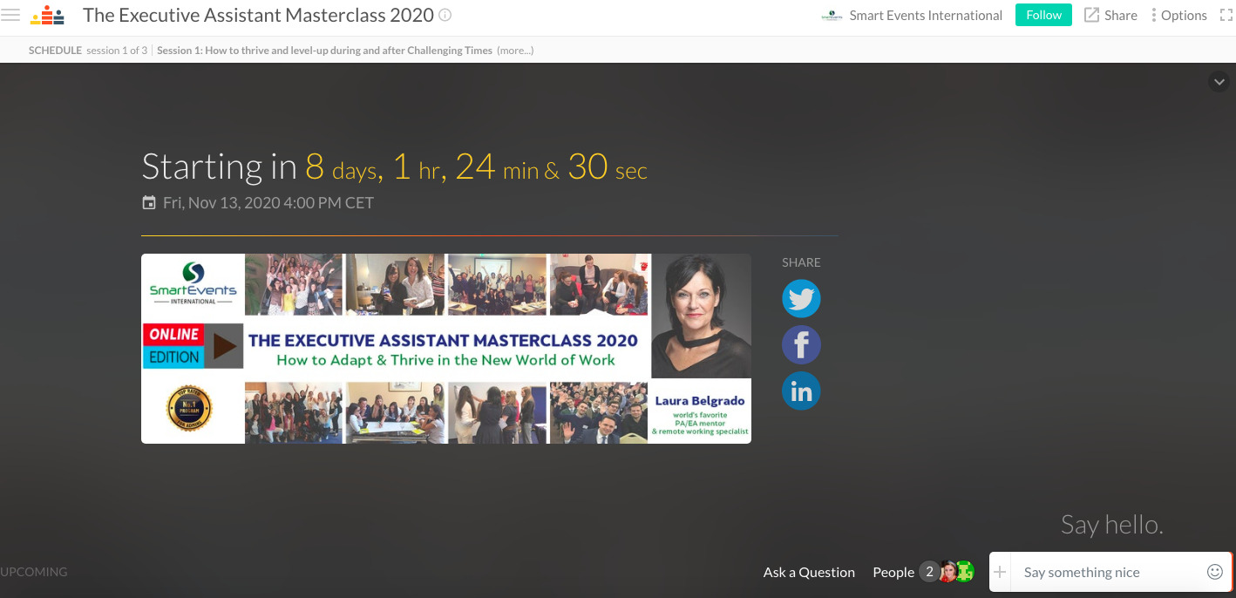Open the hamburger menu icon
The width and height of the screenshot is (1236, 598).
click(10, 15)
